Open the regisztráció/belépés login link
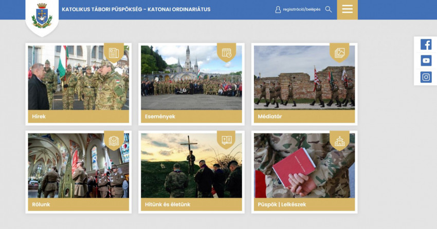Image resolution: width=437 pixels, height=229 pixels. tap(301, 9)
